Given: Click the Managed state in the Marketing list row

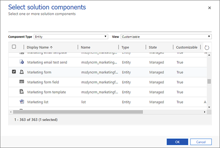Looking at the screenshot, I should pyautogui.click(x=156, y=102).
